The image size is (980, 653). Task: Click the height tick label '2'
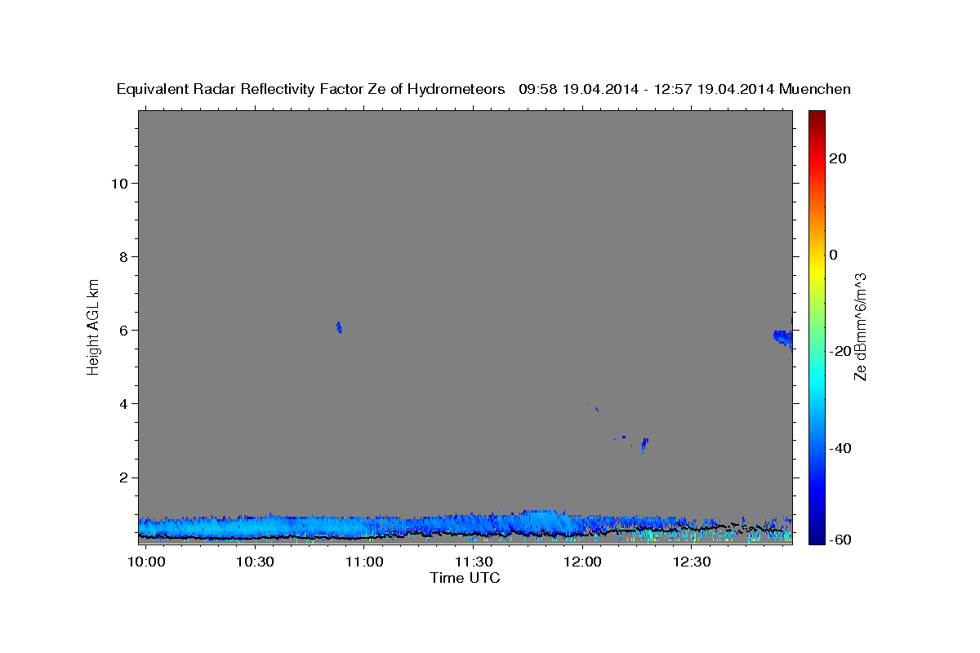click(x=125, y=477)
